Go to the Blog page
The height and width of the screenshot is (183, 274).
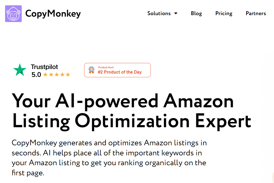tap(196, 14)
